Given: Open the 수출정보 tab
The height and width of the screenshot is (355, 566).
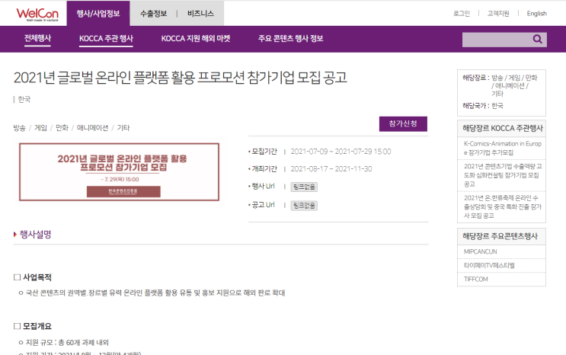Looking at the screenshot, I should pos(153,14).
